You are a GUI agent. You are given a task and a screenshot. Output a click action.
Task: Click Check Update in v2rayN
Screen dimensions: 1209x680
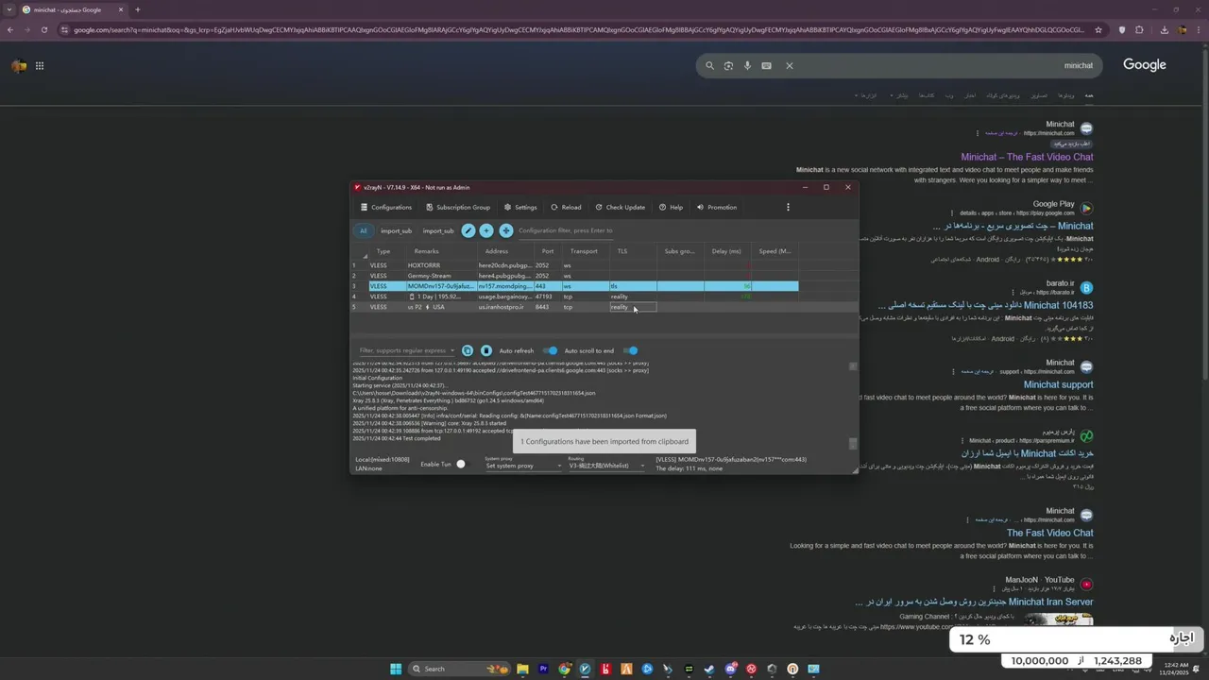(x=620, y=207)
